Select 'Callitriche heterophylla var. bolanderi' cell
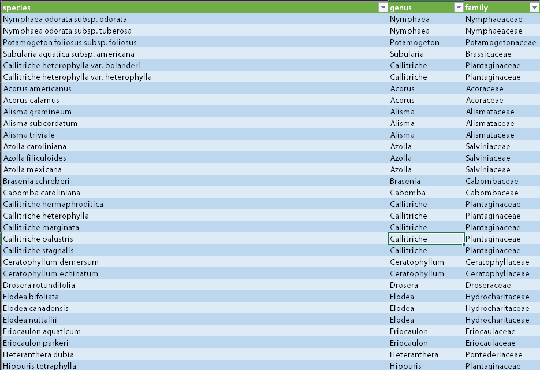 pyautogui.click(x=195, y=65)
